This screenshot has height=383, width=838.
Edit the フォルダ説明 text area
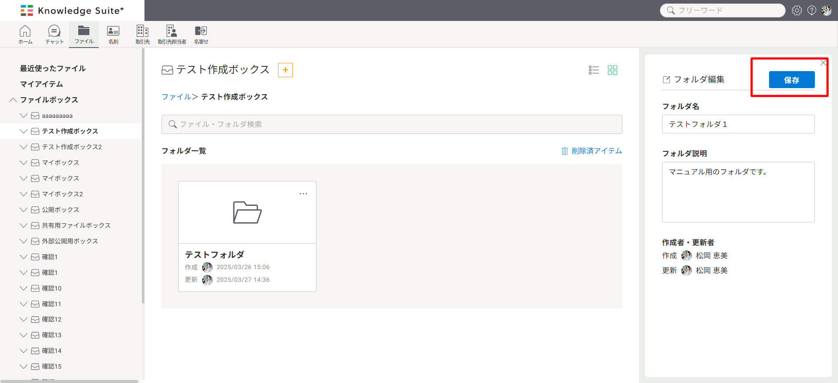pos(738,192)
